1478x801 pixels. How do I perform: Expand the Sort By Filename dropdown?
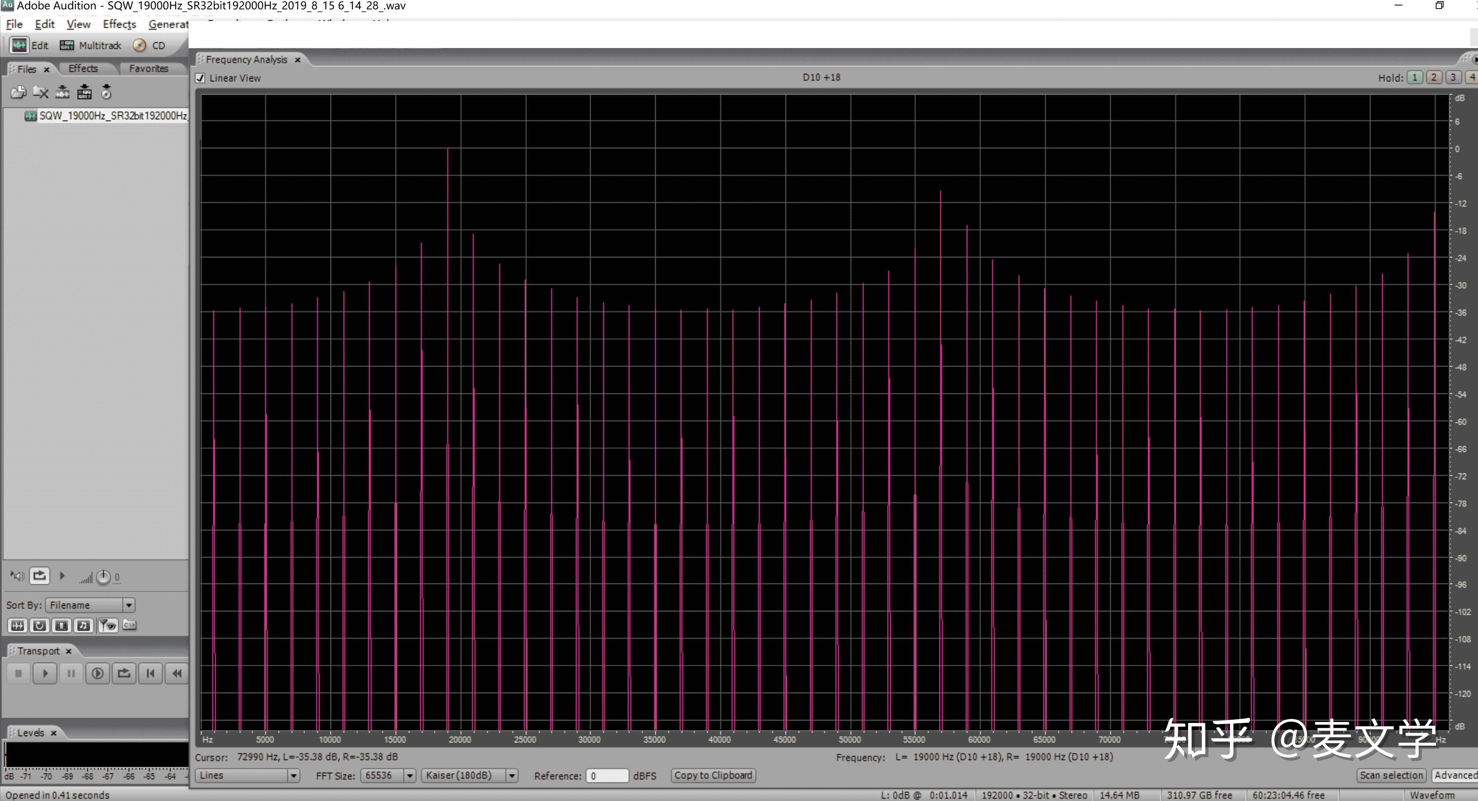129,605
